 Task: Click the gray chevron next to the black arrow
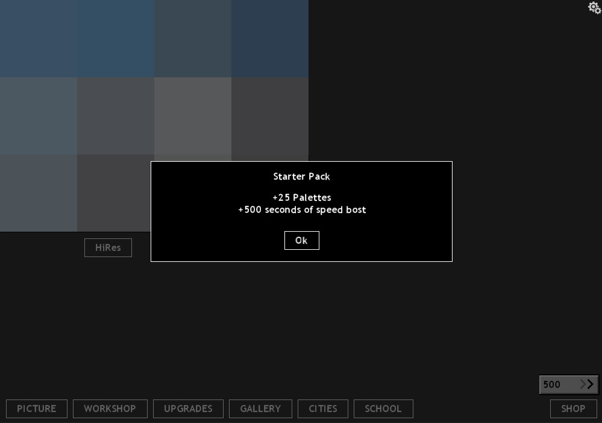coord(582,384)
